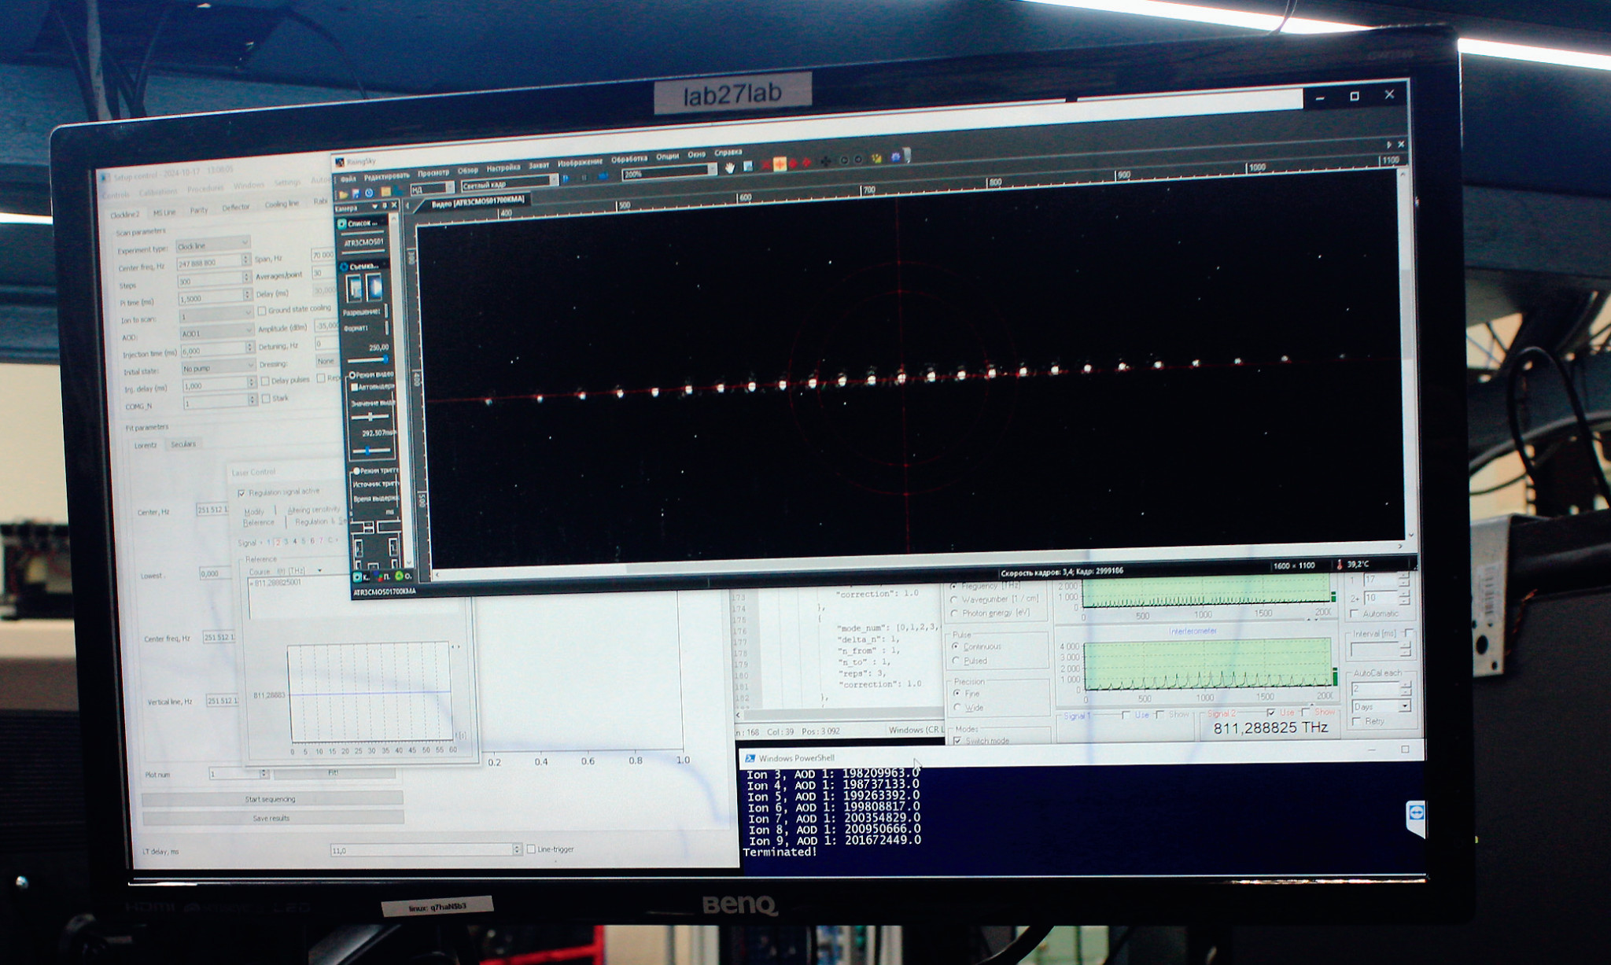Expand the 200% zoom level dropdown

(712, 170)
